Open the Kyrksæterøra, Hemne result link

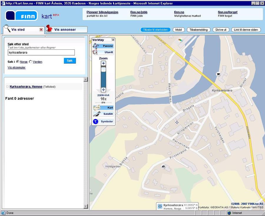[x=26, y=87]
